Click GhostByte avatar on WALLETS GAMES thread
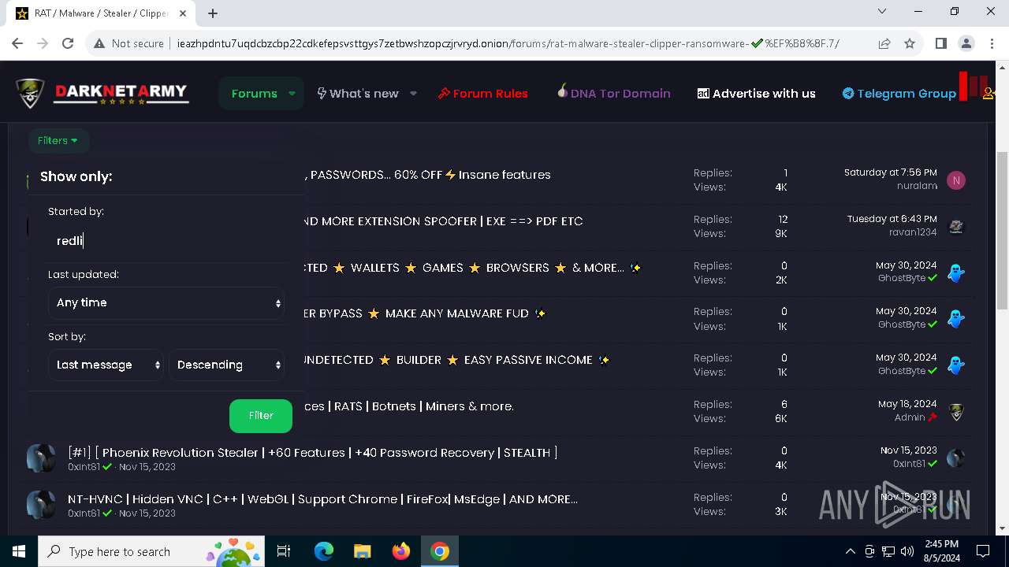This screenshot has height=567, width=1009. click(956, 273)
